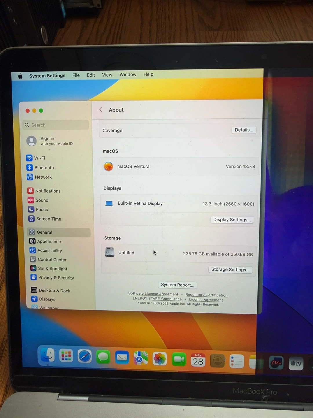Image resolution: width=313 pixels, height=418 pixels.
Task: Open Reminders from the Dock
Action: [237, 362]
